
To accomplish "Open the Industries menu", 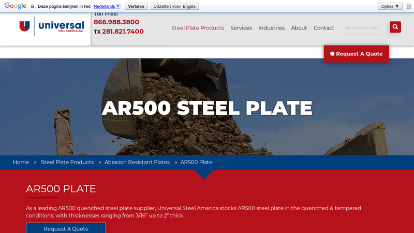I will pyautogui.click(x=271, y=28).
